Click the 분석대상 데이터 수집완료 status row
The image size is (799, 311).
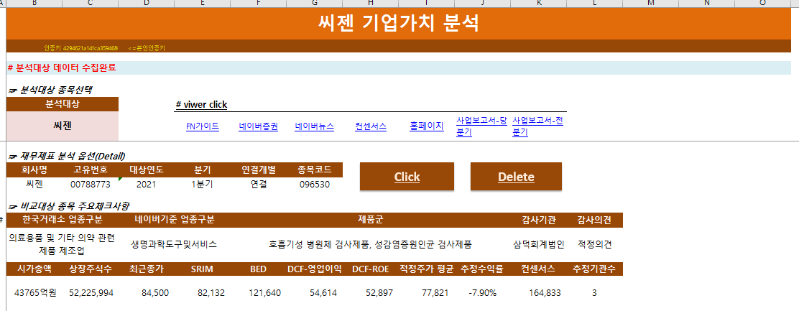[x=399, y=68]
